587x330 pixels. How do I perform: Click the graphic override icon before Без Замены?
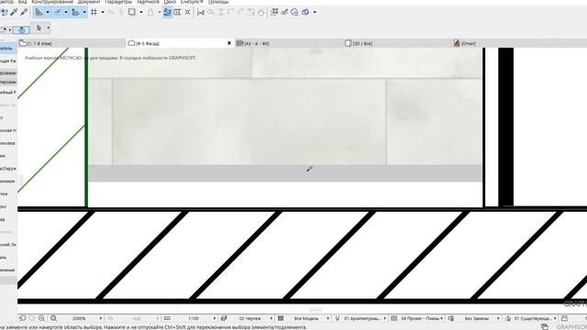[x=450, y=318]
